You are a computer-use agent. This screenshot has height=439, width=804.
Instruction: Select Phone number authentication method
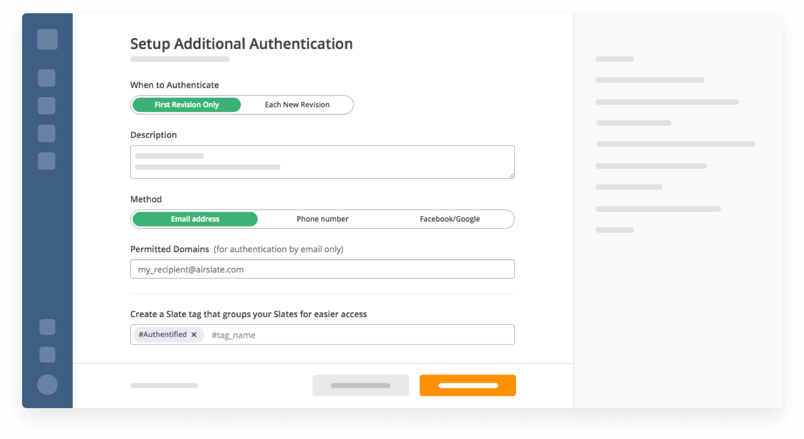click(x=322, y=219)
